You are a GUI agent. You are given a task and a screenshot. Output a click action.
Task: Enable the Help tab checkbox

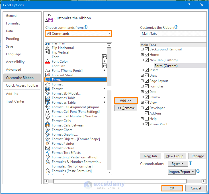147,119
